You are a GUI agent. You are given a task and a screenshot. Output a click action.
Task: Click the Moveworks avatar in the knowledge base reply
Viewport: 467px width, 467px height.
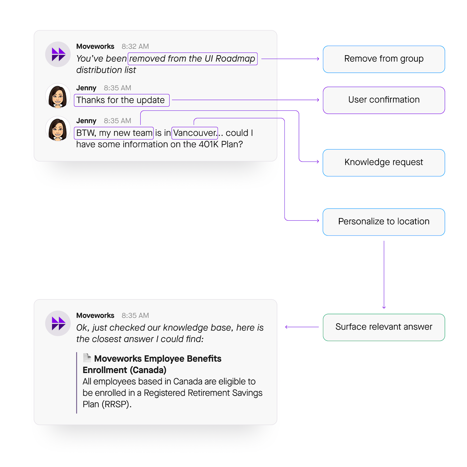tap(58, 323)
